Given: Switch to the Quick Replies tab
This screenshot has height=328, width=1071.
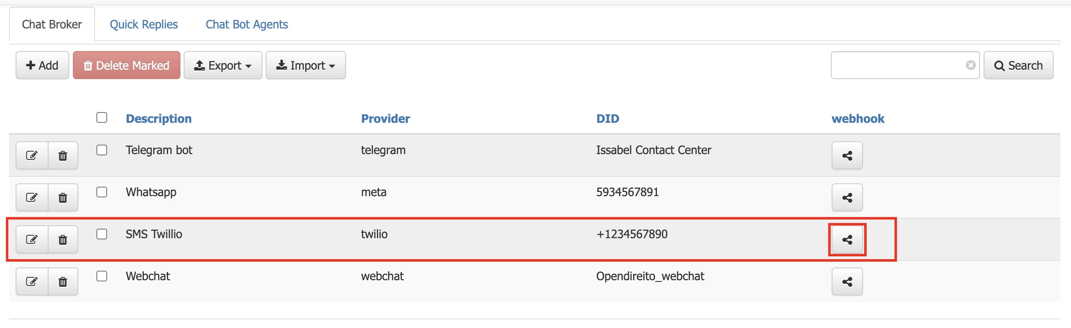Looking at the screenshot, I should coord(143,24).
